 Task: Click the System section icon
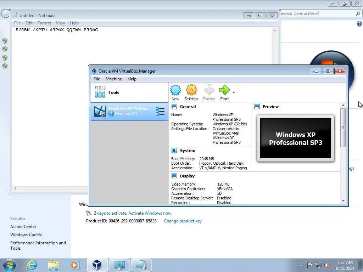pyautogui.click(x=174, y=150)
